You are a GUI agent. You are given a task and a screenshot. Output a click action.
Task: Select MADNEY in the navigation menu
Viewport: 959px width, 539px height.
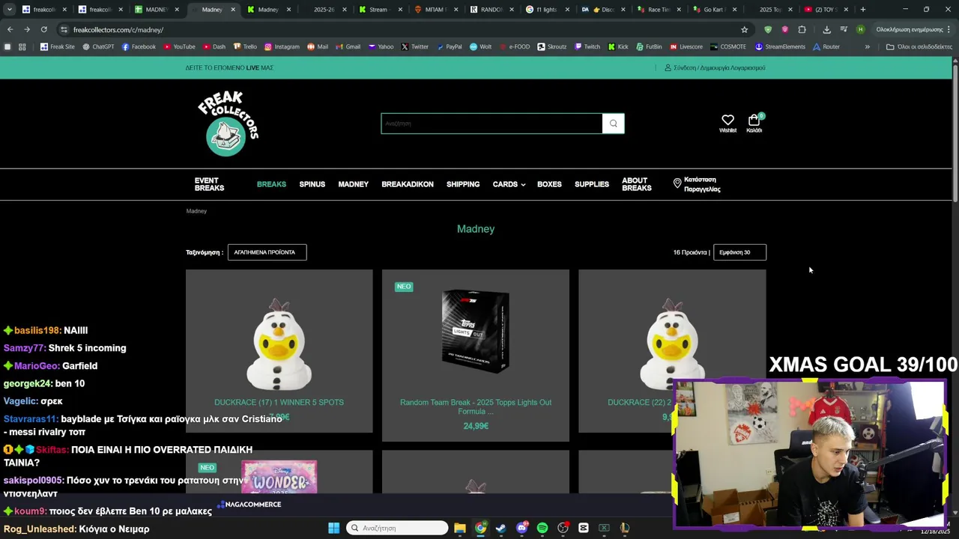click(x=353, y=184)
